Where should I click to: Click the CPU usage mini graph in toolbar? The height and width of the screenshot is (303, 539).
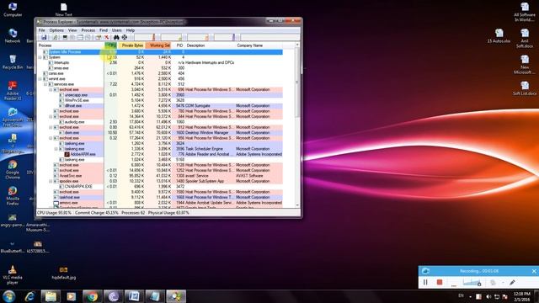(145, 37)
